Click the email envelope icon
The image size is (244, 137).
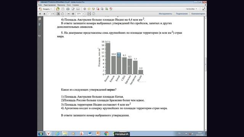click(78, 9)
